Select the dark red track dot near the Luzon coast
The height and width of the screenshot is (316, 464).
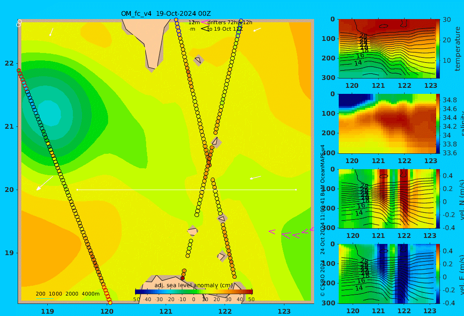coord(182,278)
